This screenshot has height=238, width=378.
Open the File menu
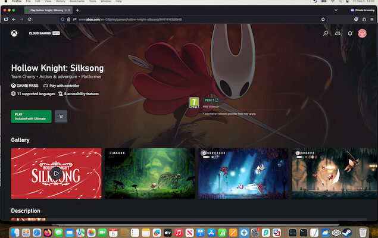(28, 1)
